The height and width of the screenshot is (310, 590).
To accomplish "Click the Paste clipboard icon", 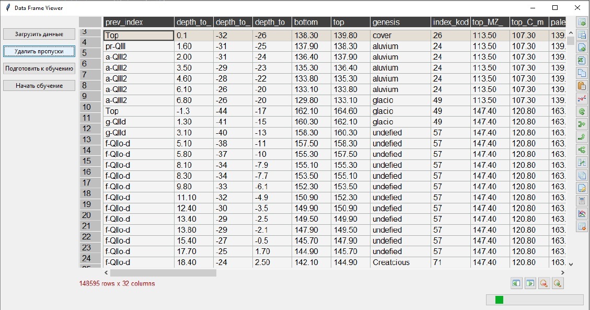I will point(582,86).
